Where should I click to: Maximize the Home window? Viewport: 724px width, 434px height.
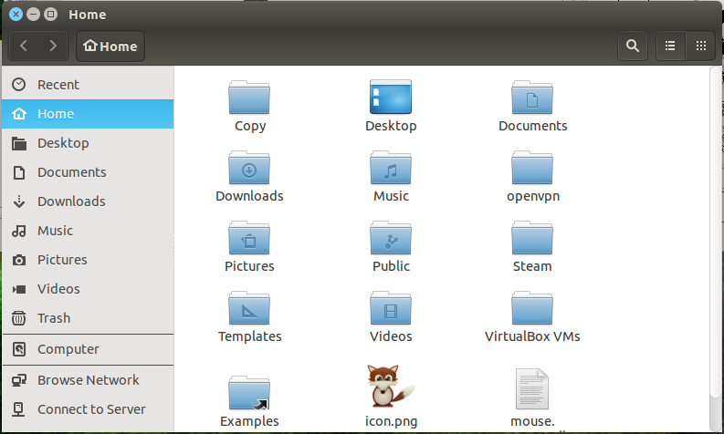pos(51,15)
